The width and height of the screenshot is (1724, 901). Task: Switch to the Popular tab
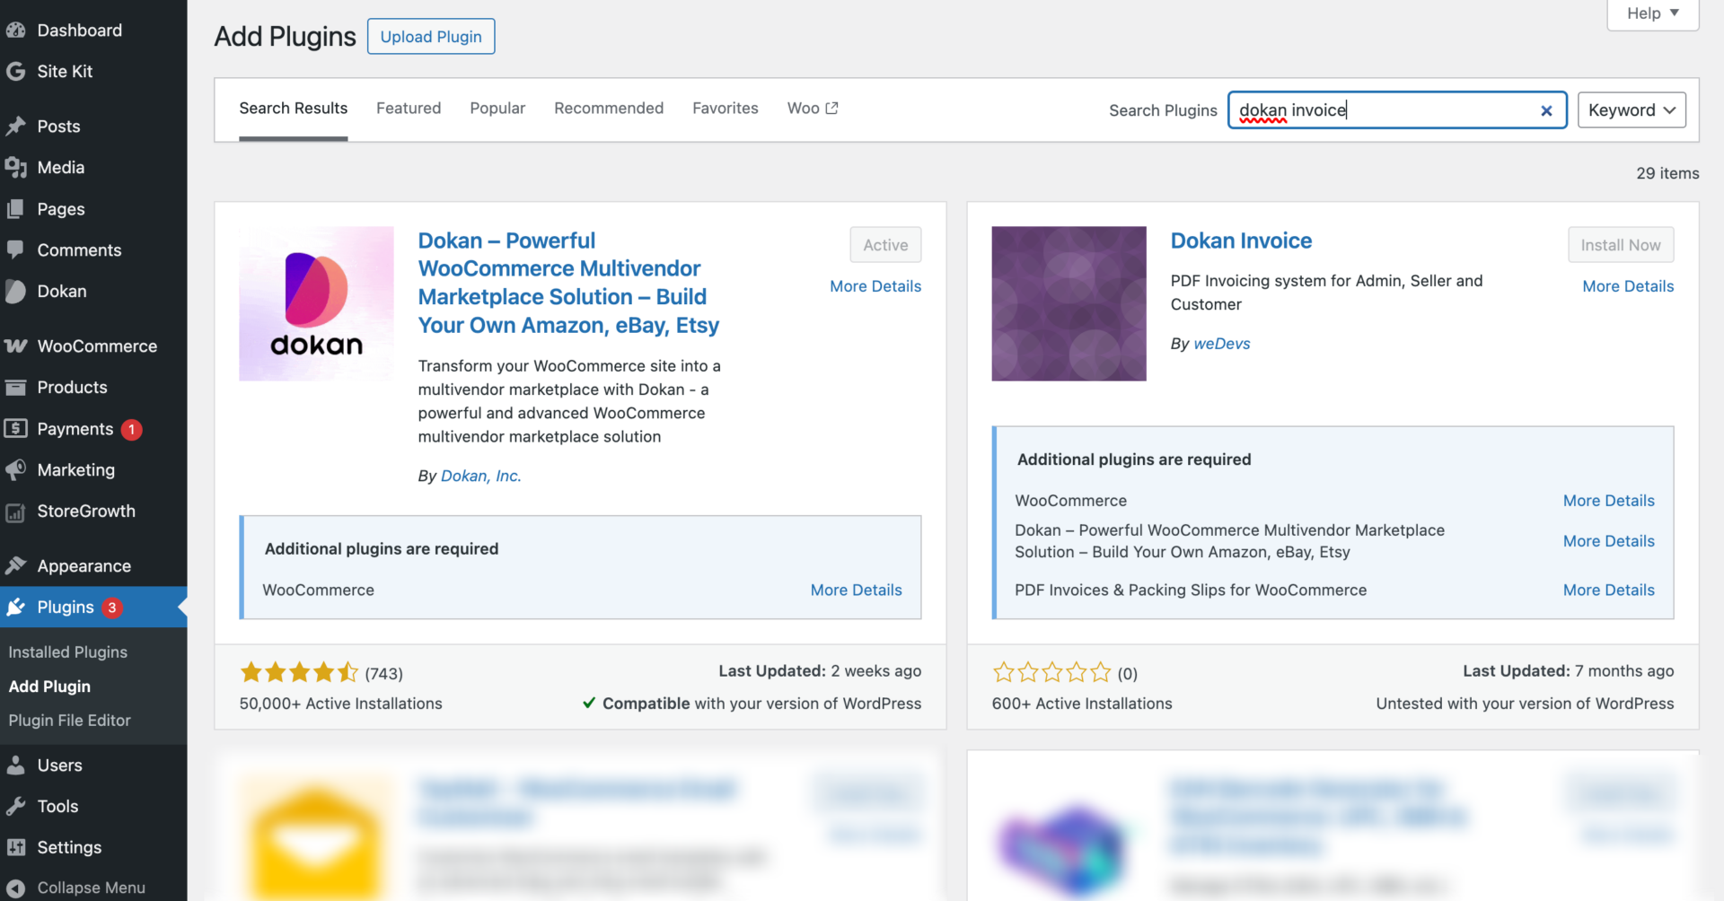click(x=497, y=109)
